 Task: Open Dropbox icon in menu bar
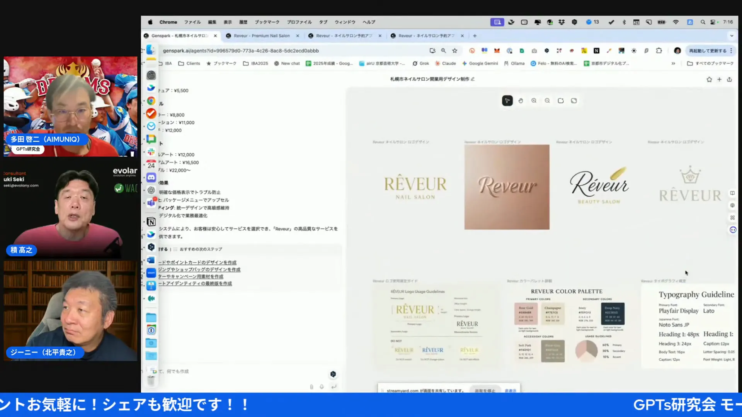pos(562,22)
